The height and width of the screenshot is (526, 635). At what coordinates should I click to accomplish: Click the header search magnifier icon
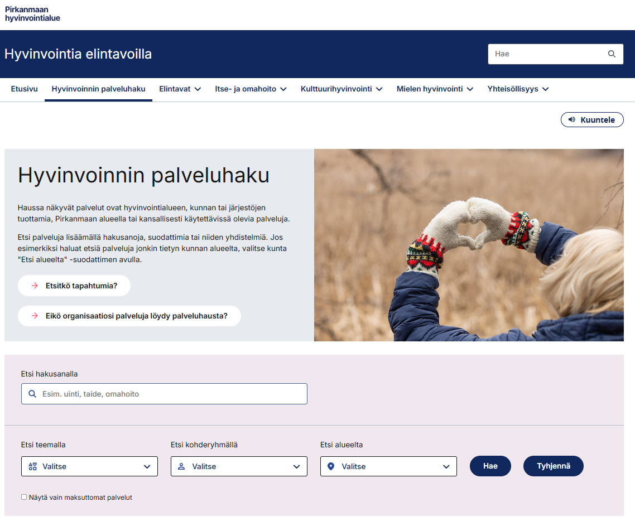[x=612, y=54]
